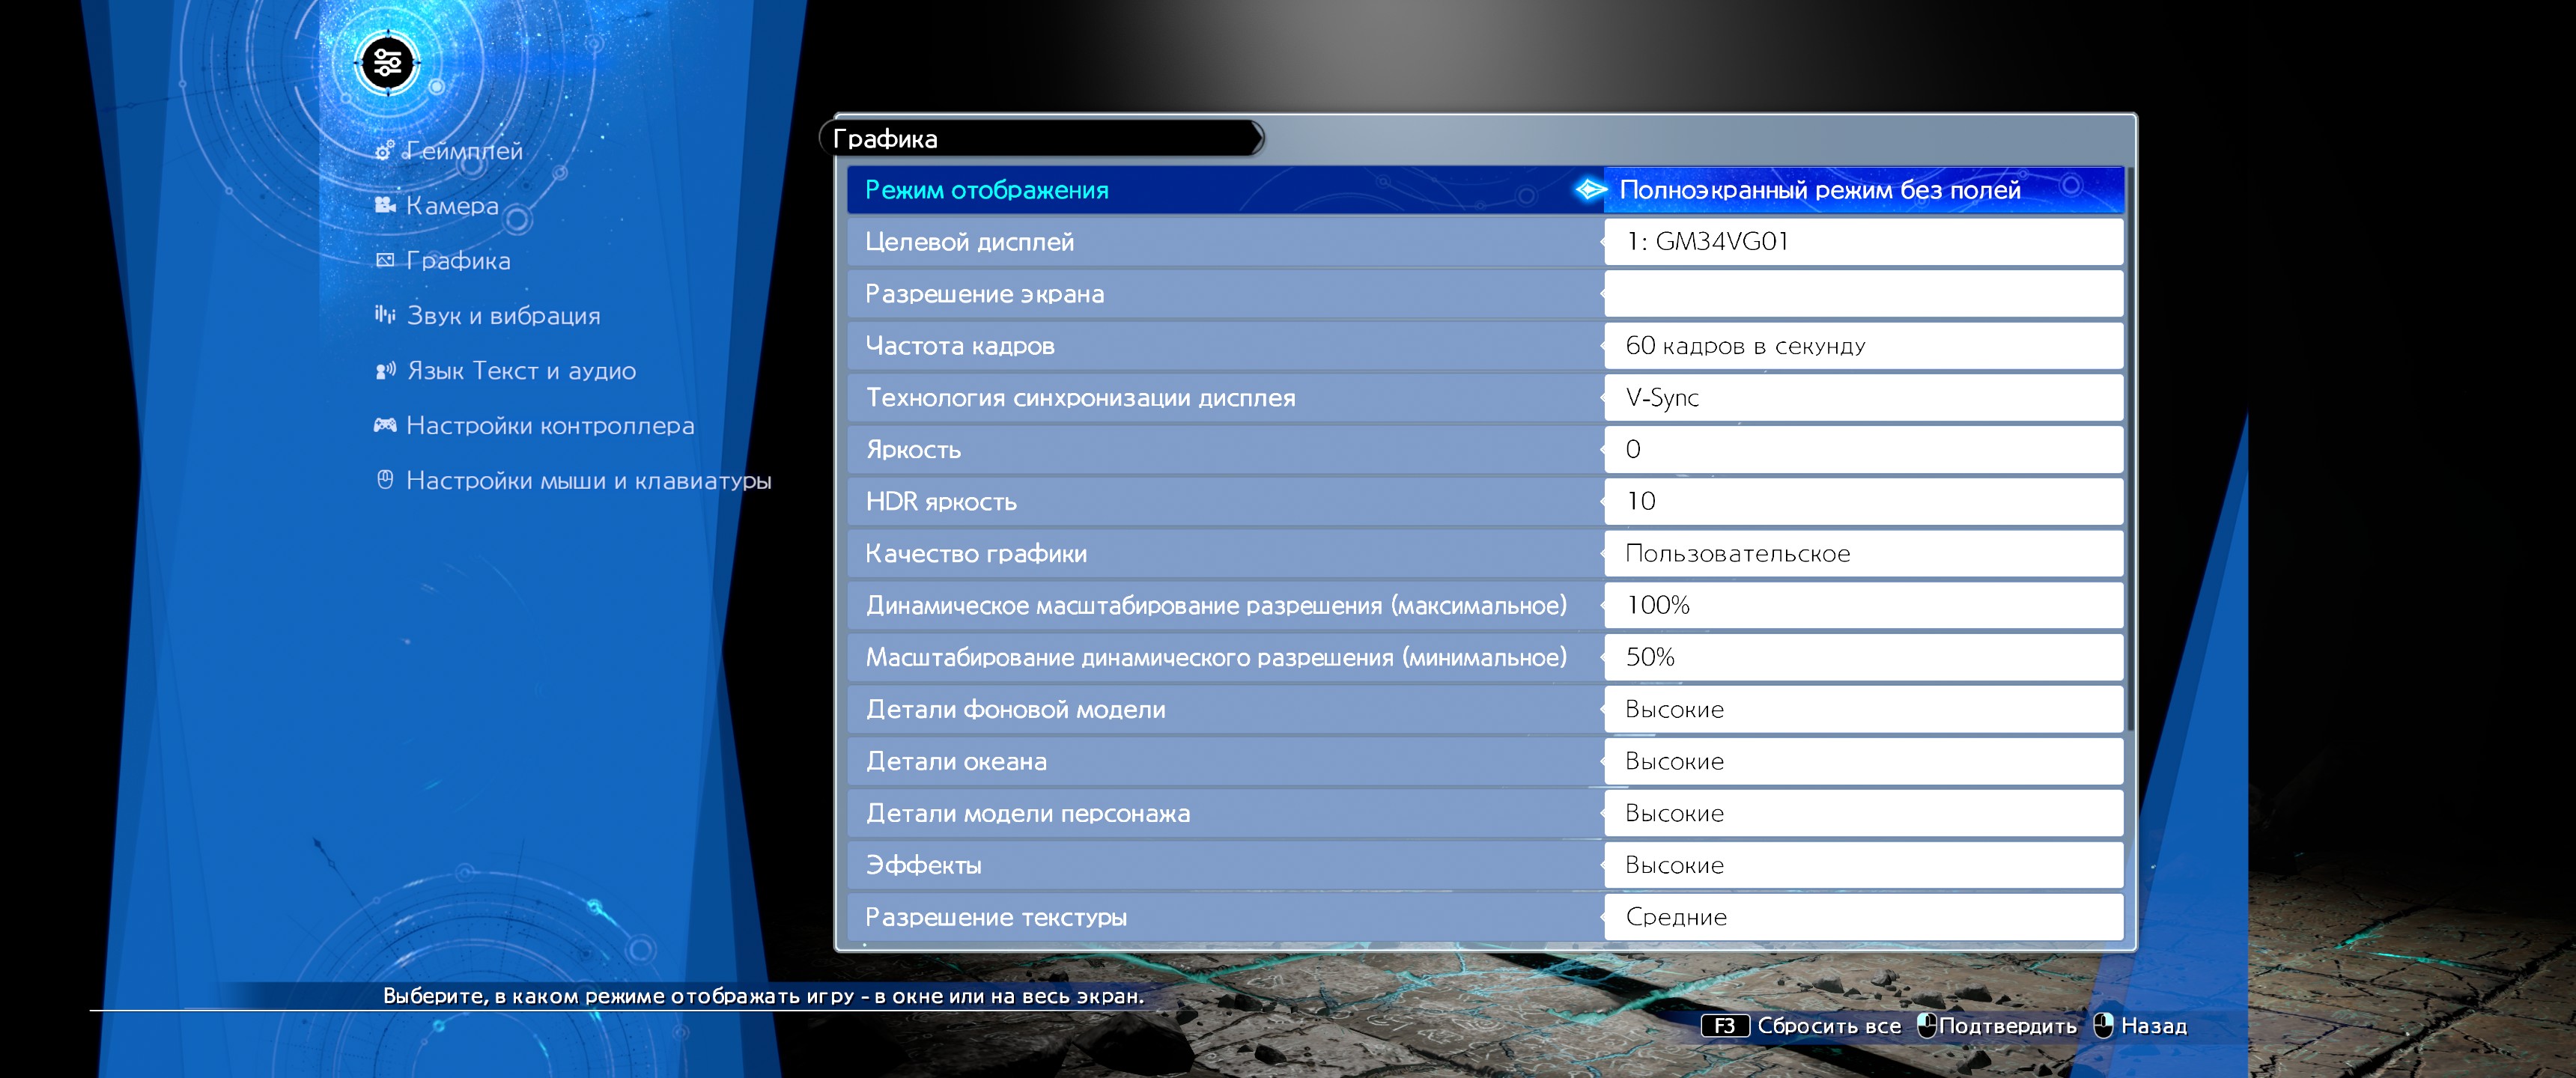The height and width of the screenshot is (1078, 2576).
Task: Click the gears icon beside Геймплей
Action: click(384, 151)
